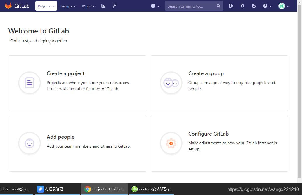Image resolution: width=302 pixels, height=195 pixels.
Task: Open the user avatar menu
Action: pyautogui.click(x=284, y=6)
